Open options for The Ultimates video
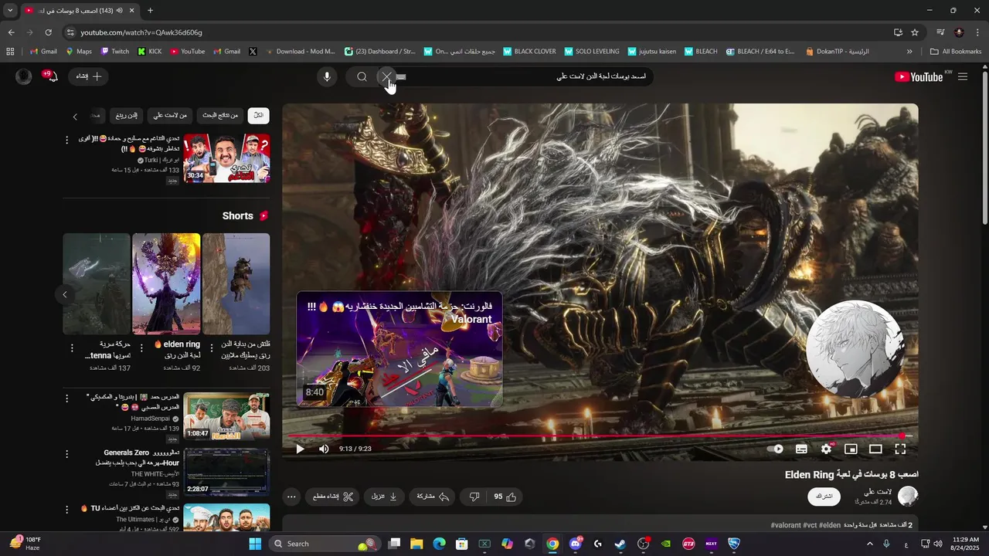This screenshot has width=989, height=556. click(67, 510)
